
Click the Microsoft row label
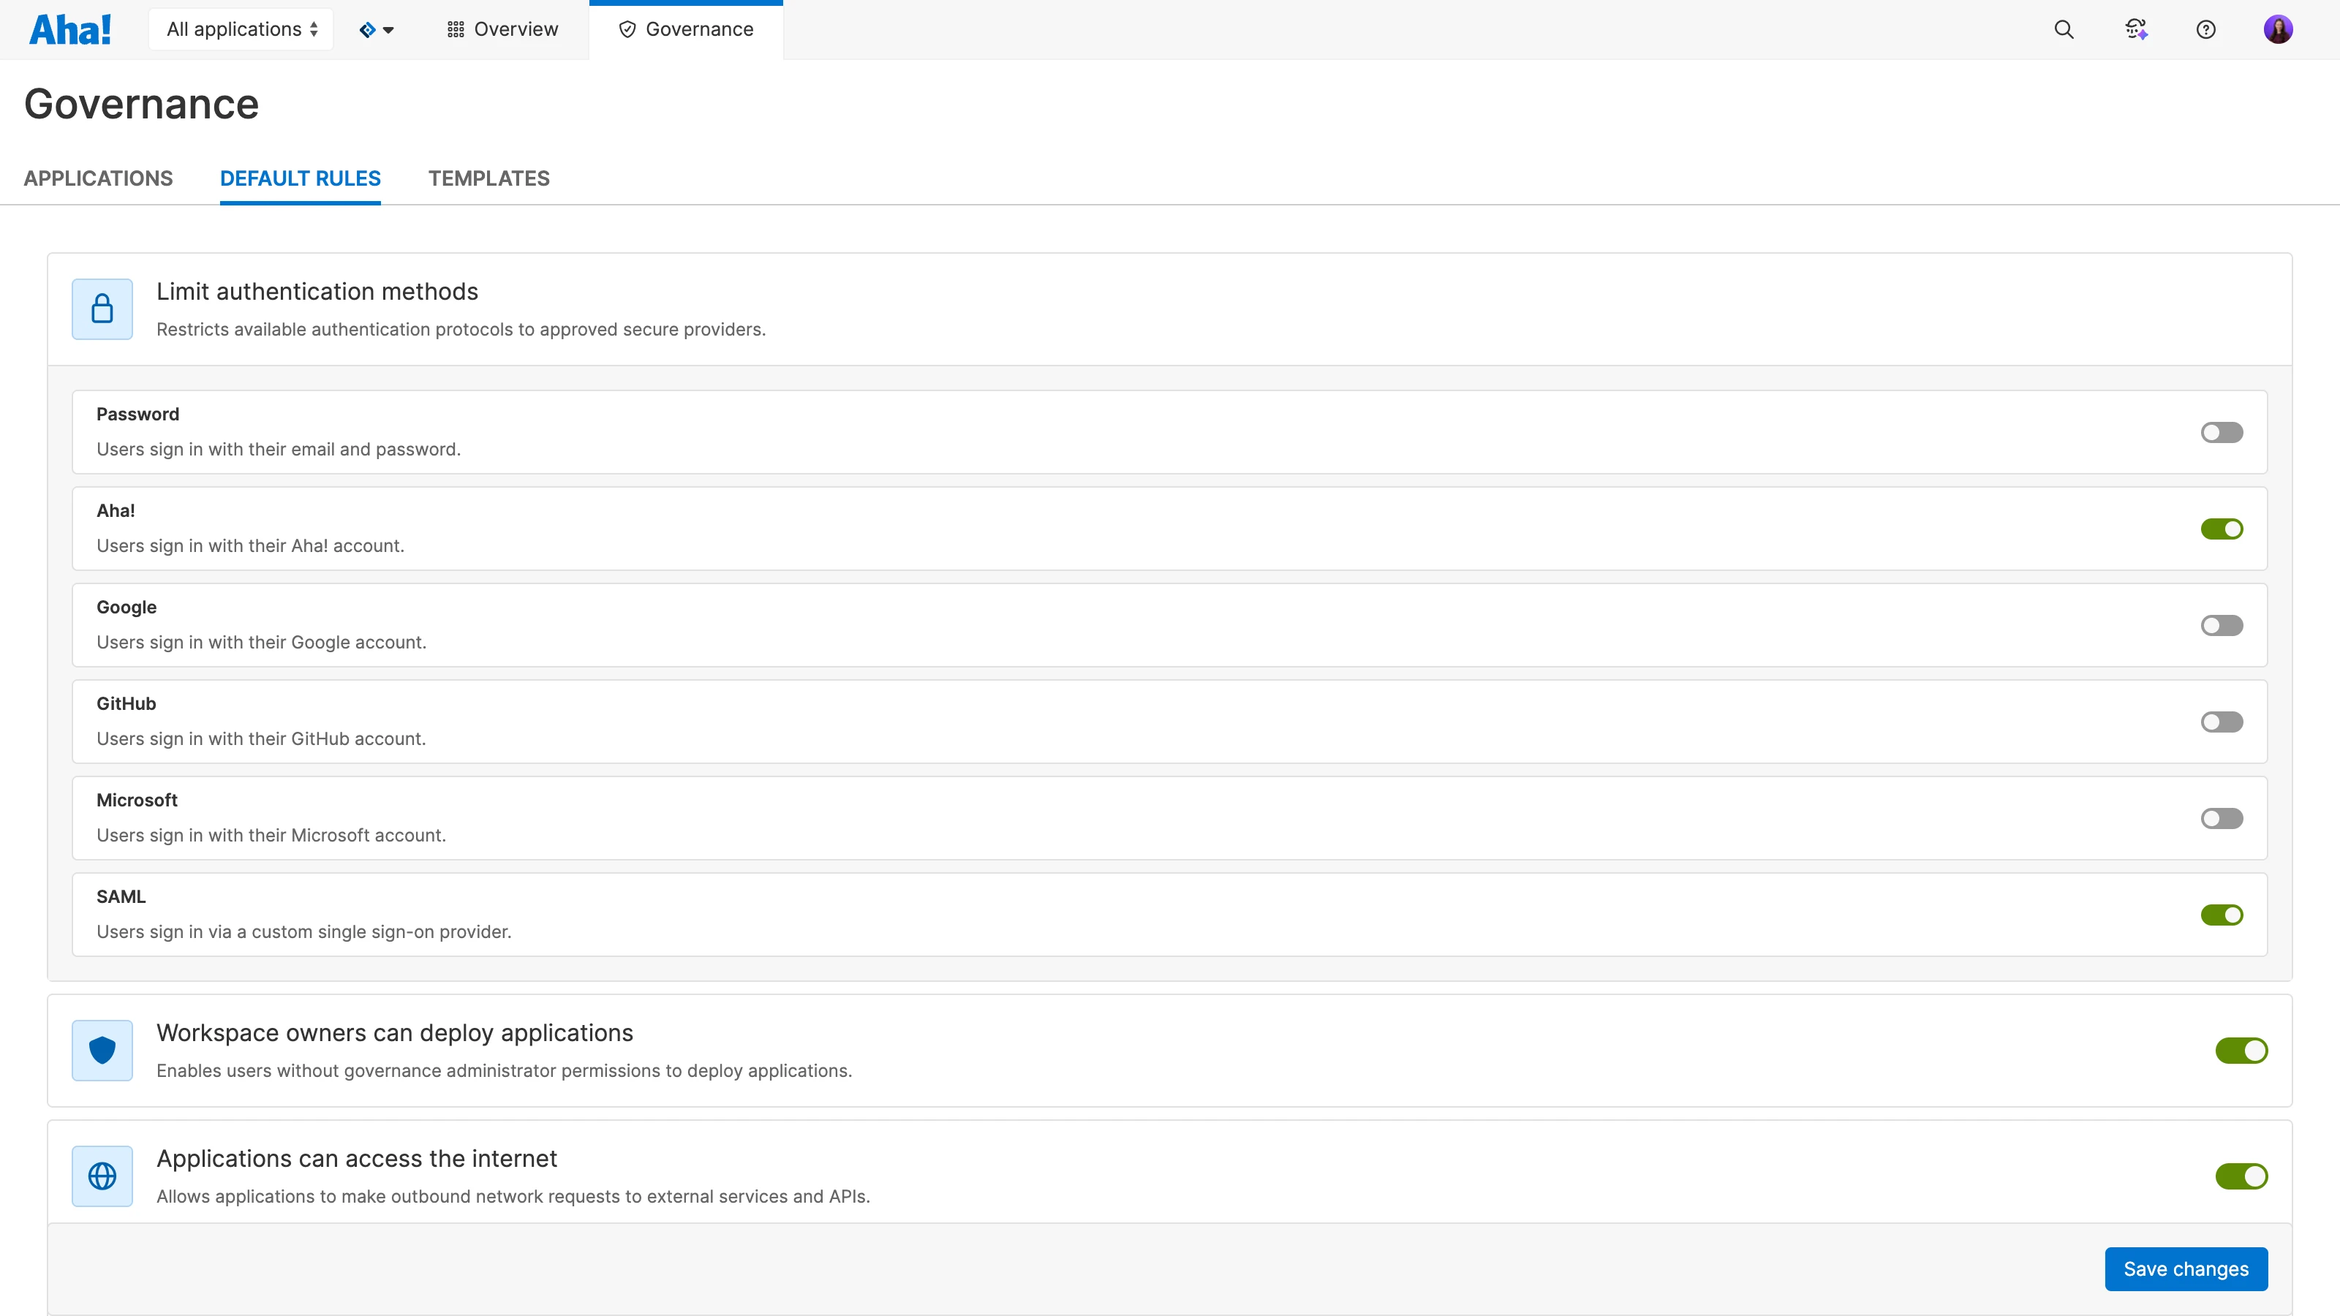pyautogui.click(x=137, y=800)
